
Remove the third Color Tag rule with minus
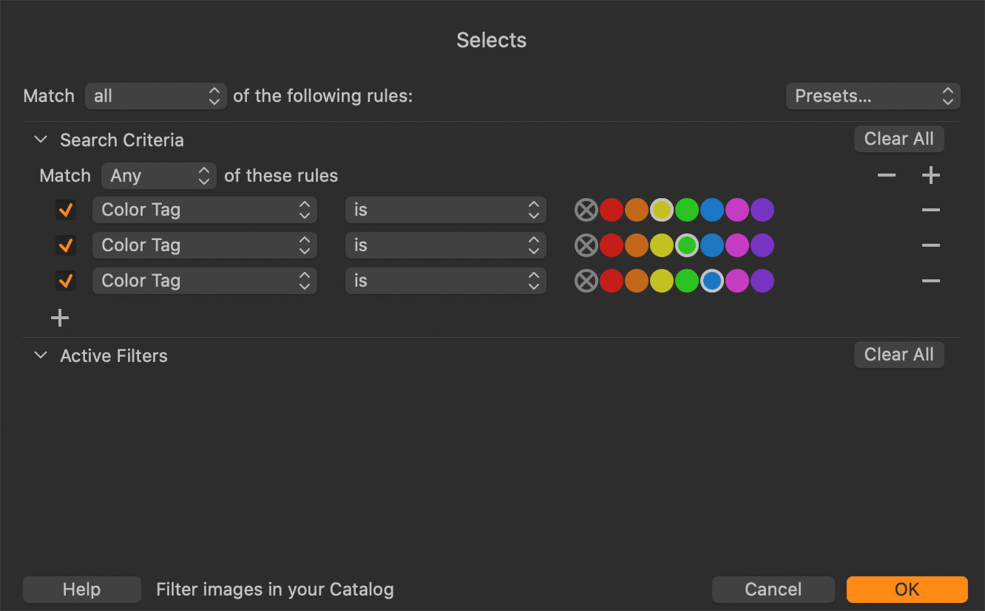(930, 281)
